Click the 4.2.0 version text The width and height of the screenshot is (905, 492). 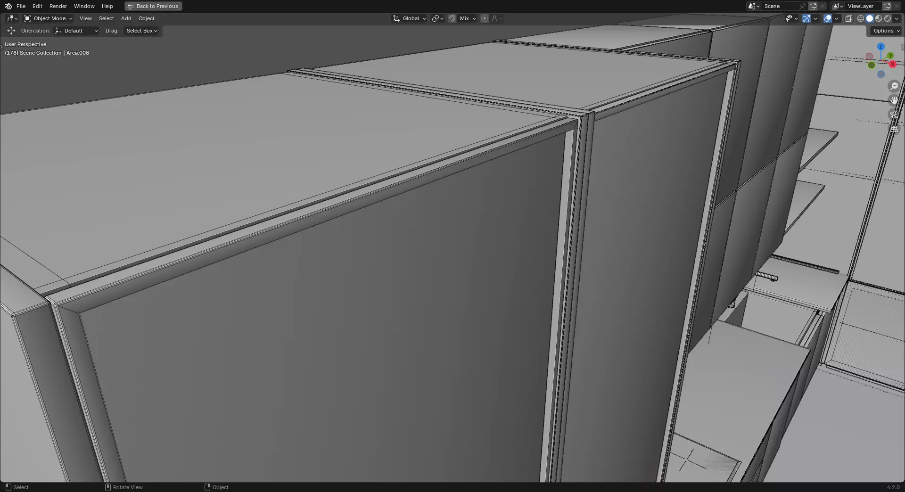pos(893,487)
